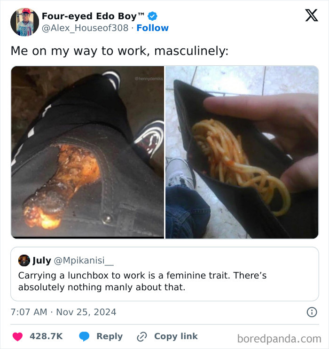Screen dimensions: 329x349
Task: Open the tweet info icon
Action: tap(312, 312)
